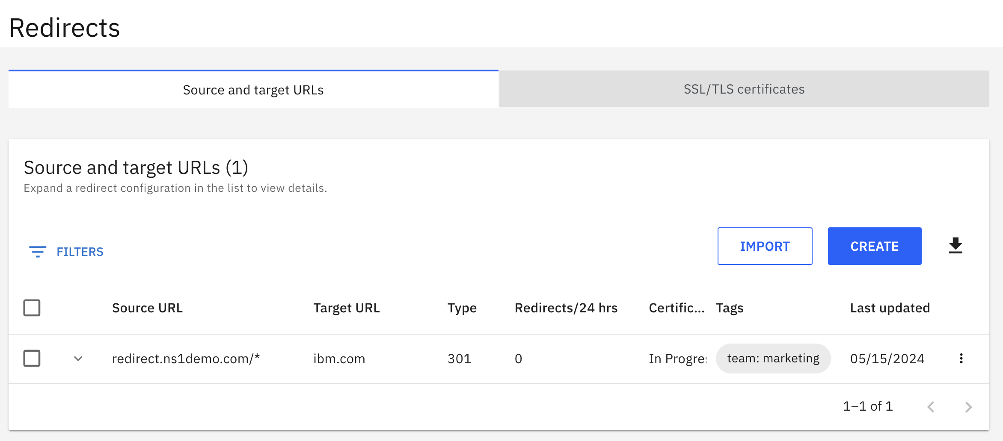The width and height of the screenshot is (1003, 441).
Task: Click the 05/15/2024 last updated date
Action: point(887,359)
